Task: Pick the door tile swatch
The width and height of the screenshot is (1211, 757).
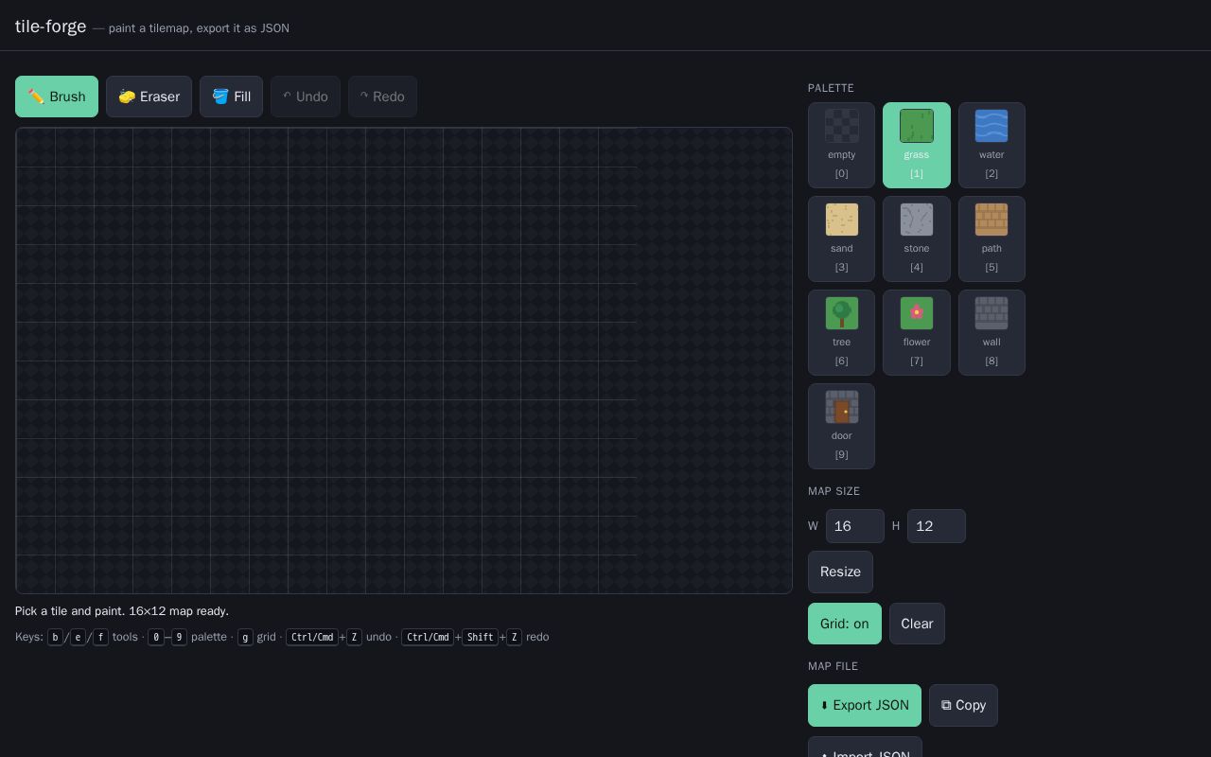Action: 841,427
